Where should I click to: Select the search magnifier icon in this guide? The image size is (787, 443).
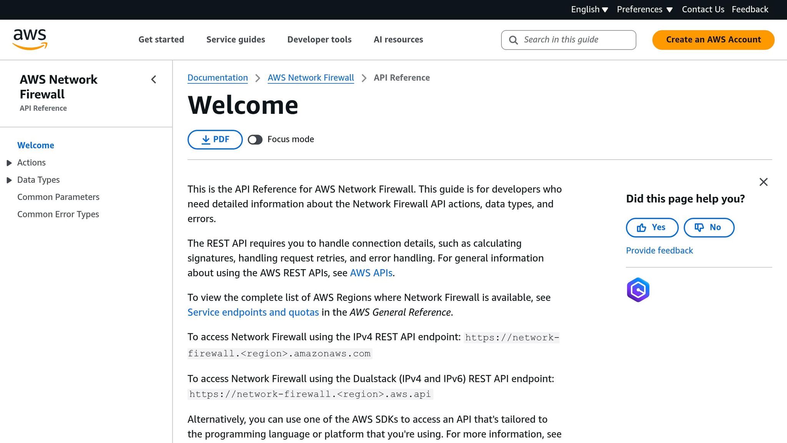tap(513, 40)
